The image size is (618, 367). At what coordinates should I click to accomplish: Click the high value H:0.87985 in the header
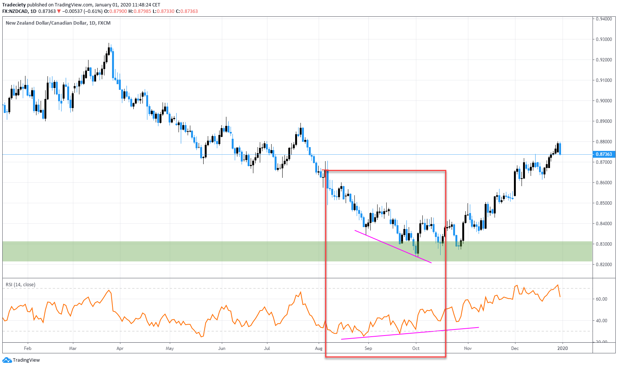140,11
